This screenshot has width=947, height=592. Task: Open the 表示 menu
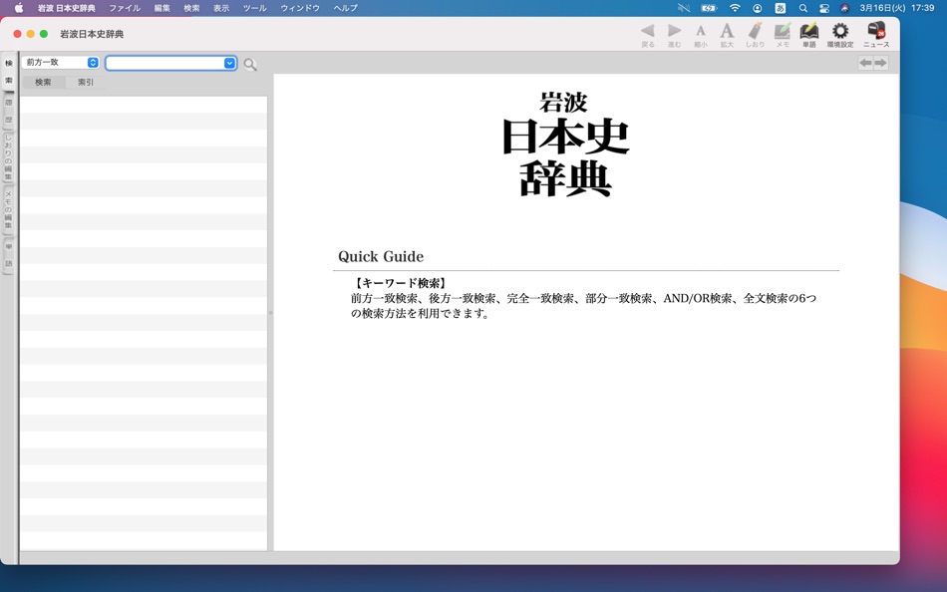click(221, 8)
